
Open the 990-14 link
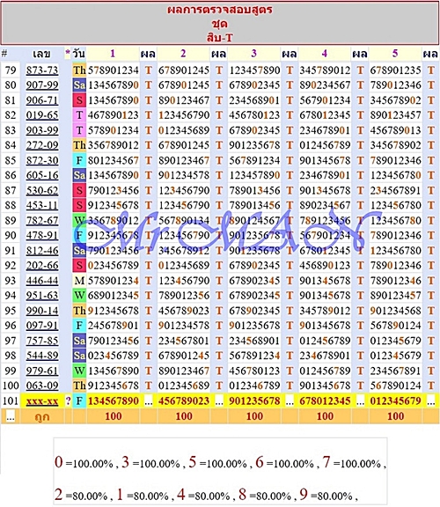[42, 311]
